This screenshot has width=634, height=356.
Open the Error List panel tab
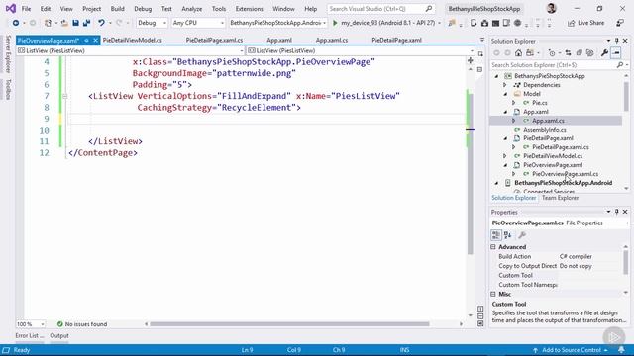(x=30, y=336)
